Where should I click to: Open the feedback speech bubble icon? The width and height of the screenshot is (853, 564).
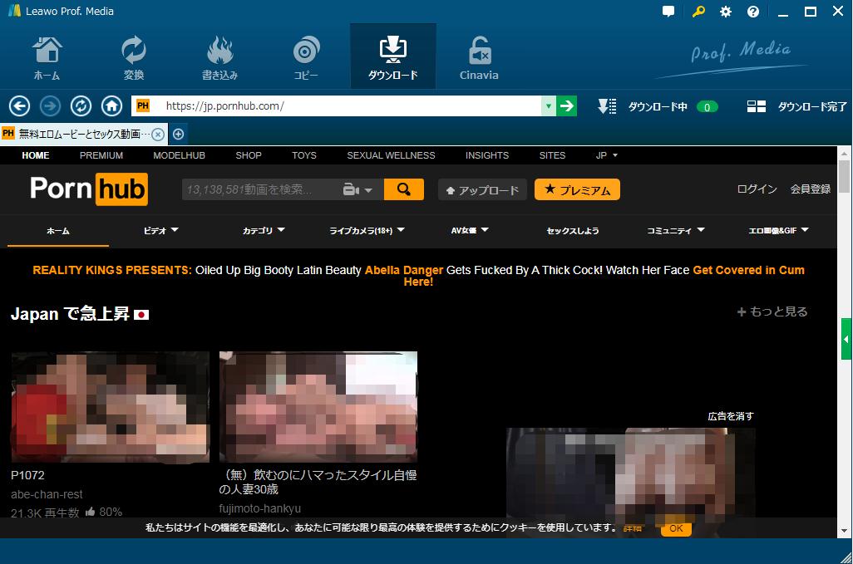pos(668,12)
